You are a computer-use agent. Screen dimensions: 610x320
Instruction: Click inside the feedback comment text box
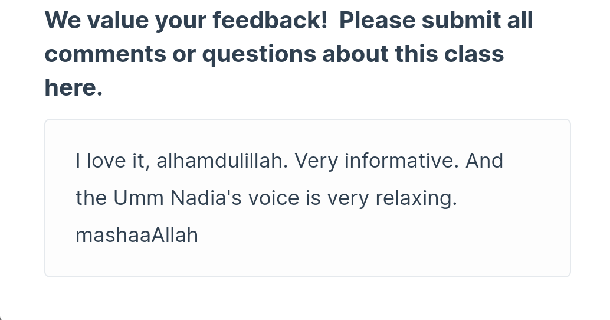coord(307,198)
